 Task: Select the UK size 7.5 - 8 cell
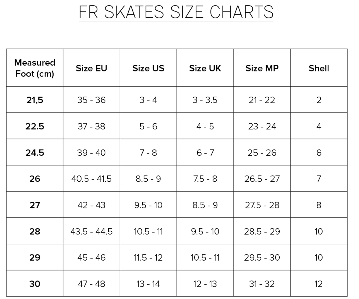pyautogui.click(x=205, y=179)
